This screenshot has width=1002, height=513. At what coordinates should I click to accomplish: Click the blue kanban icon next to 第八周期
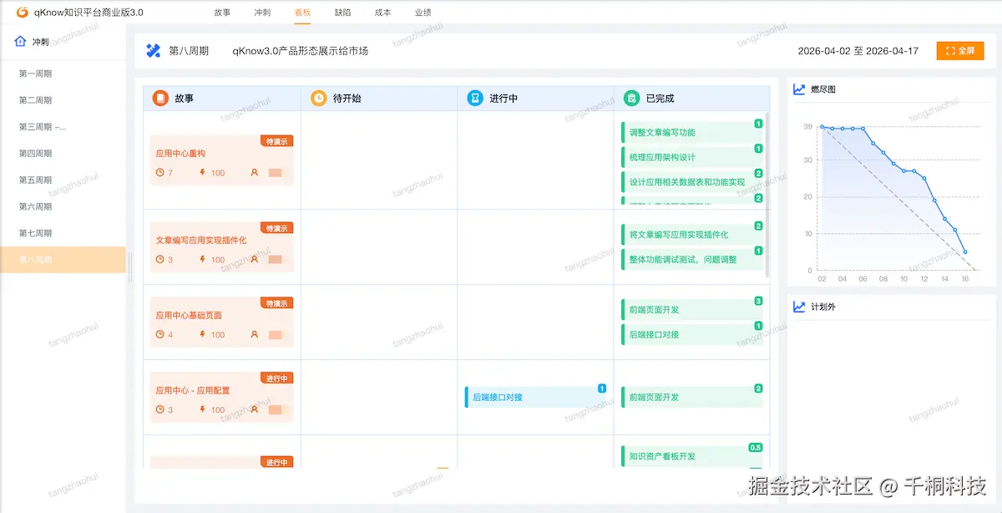(x=154, y=51)
